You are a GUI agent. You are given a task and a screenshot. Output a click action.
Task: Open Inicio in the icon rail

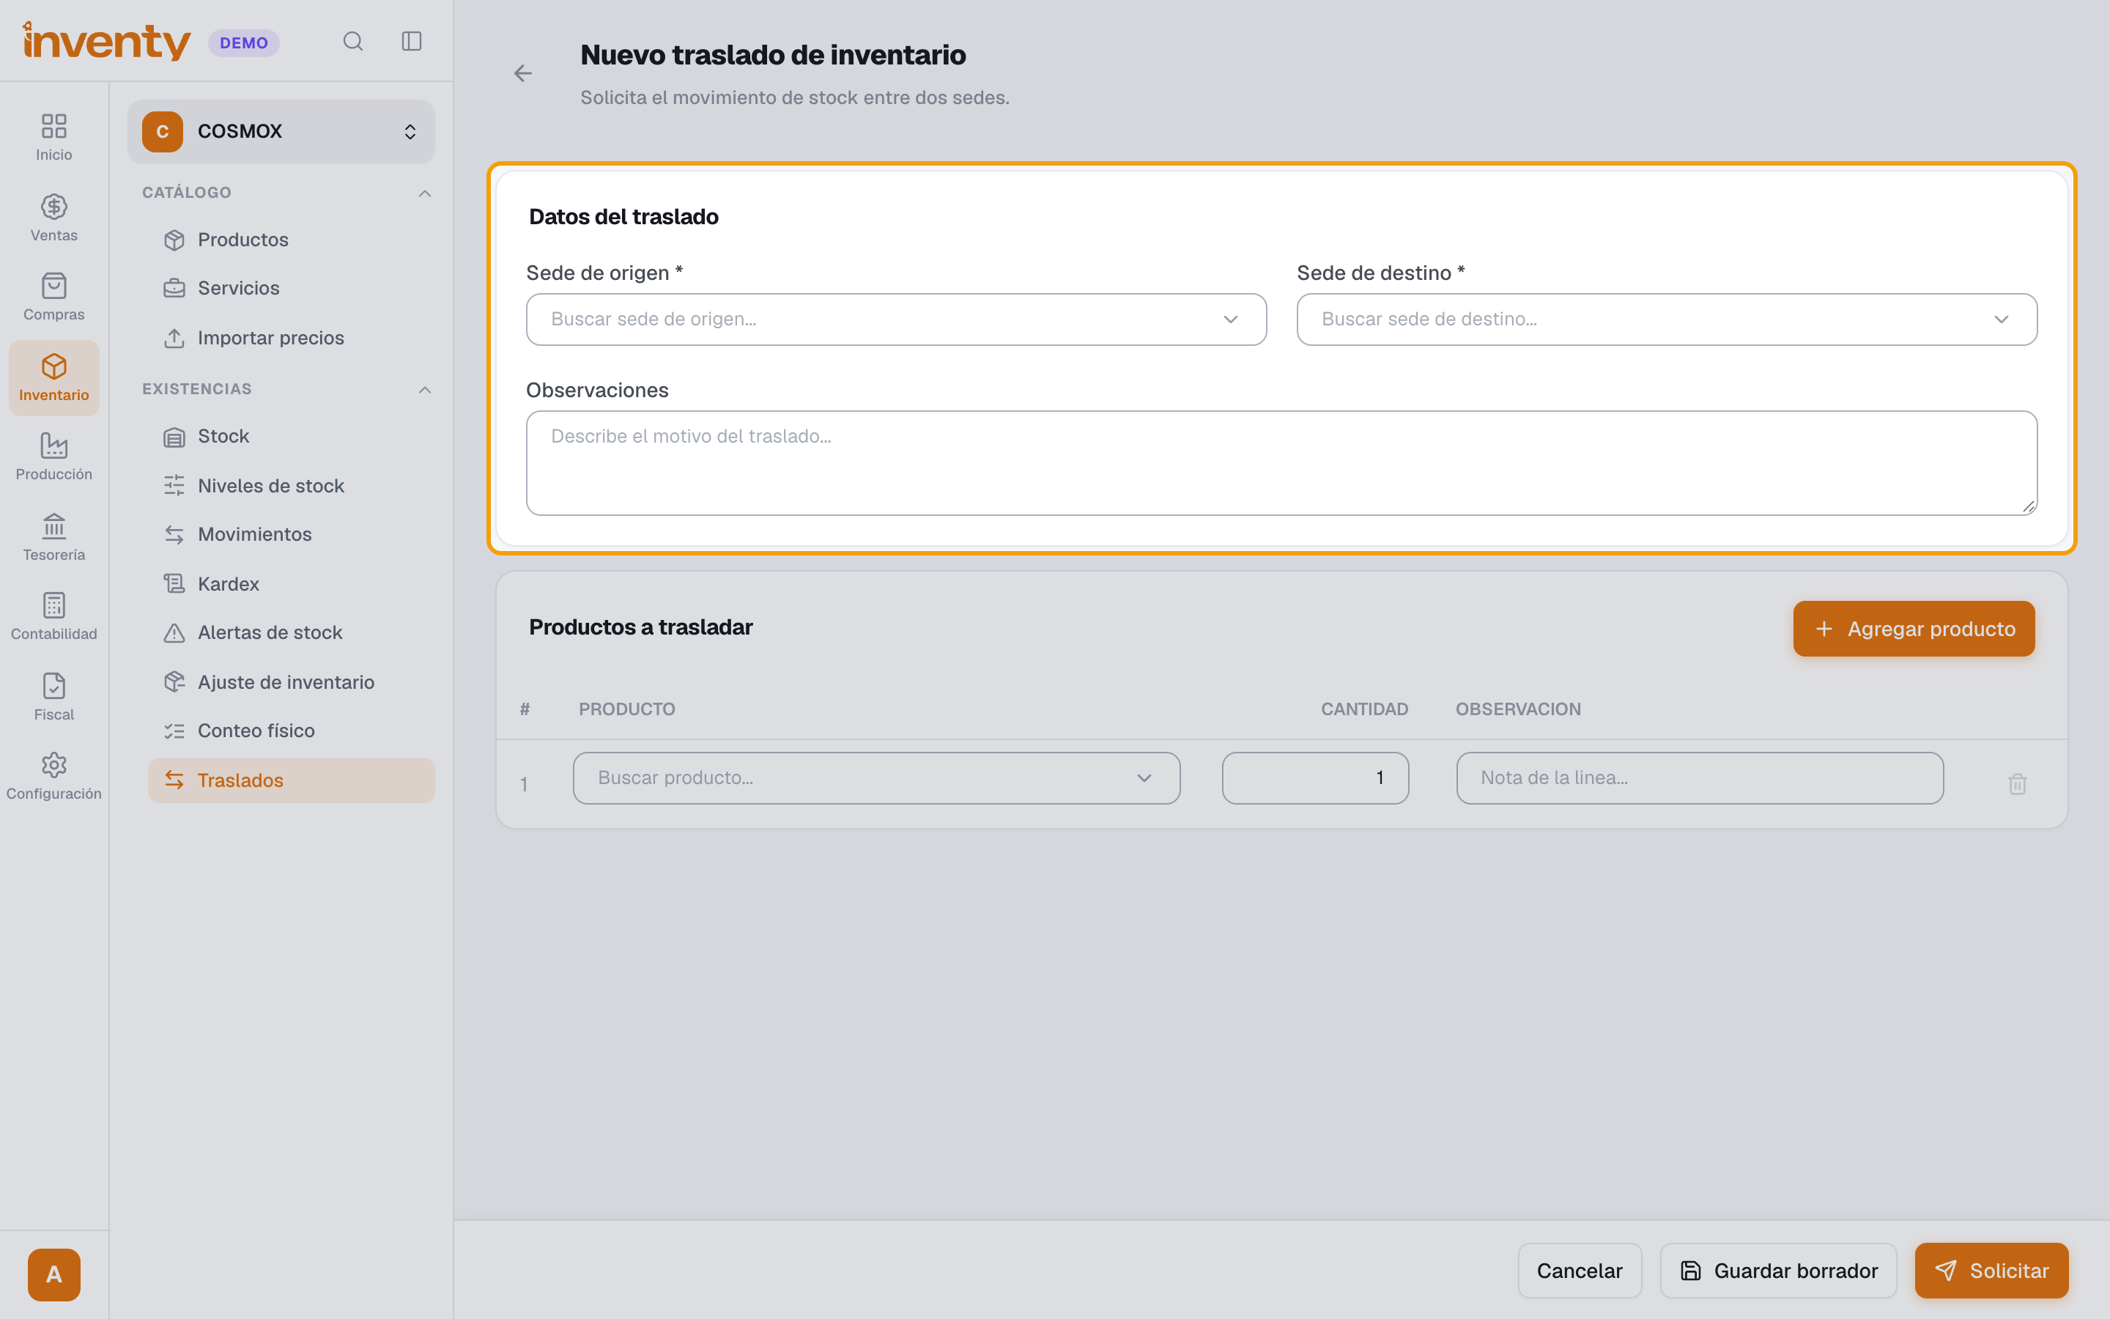54,137
